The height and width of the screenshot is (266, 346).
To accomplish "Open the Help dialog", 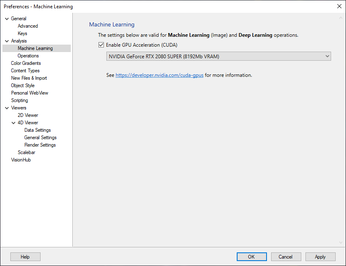I will tap(25, 256).
